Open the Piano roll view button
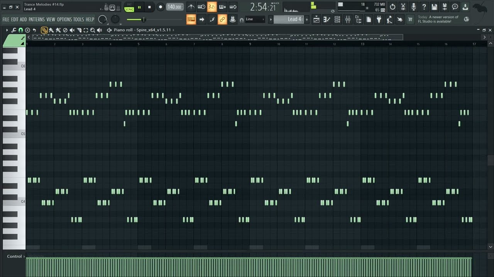 coord(327,20)
